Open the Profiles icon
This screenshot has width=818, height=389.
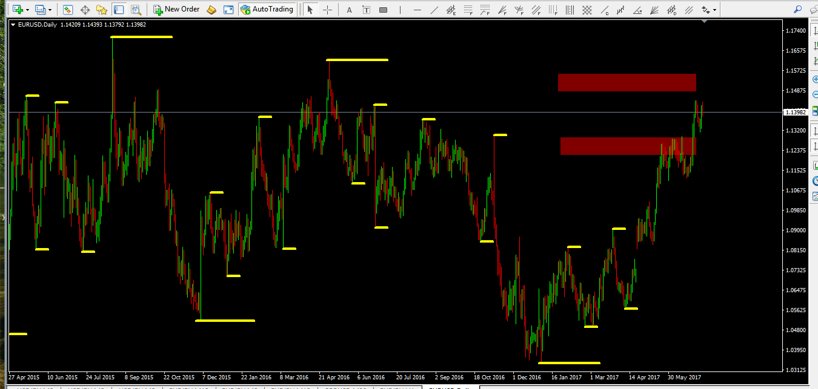point(40,10)
